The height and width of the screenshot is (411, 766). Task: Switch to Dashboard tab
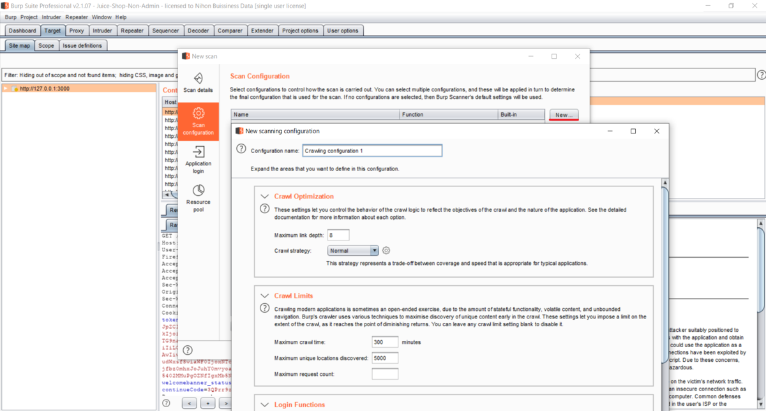pos(22,31)
